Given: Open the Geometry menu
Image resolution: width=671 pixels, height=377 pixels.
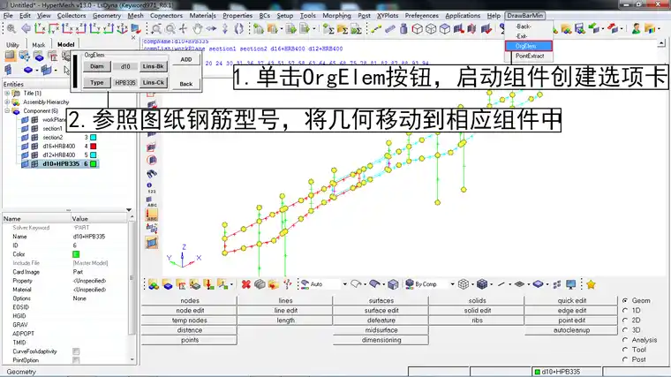Looking at the screenshot, I should point(107,15).
